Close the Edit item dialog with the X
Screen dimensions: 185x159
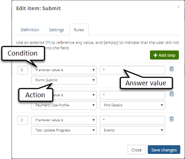(x=178, y=7)
